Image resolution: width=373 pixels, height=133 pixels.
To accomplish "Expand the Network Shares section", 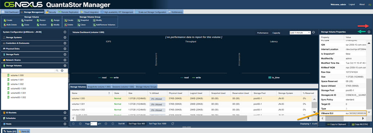I will pyautogui.click(x=65, y=60).
